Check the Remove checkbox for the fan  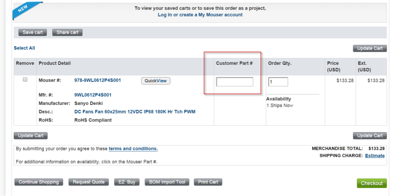(25, 80)
